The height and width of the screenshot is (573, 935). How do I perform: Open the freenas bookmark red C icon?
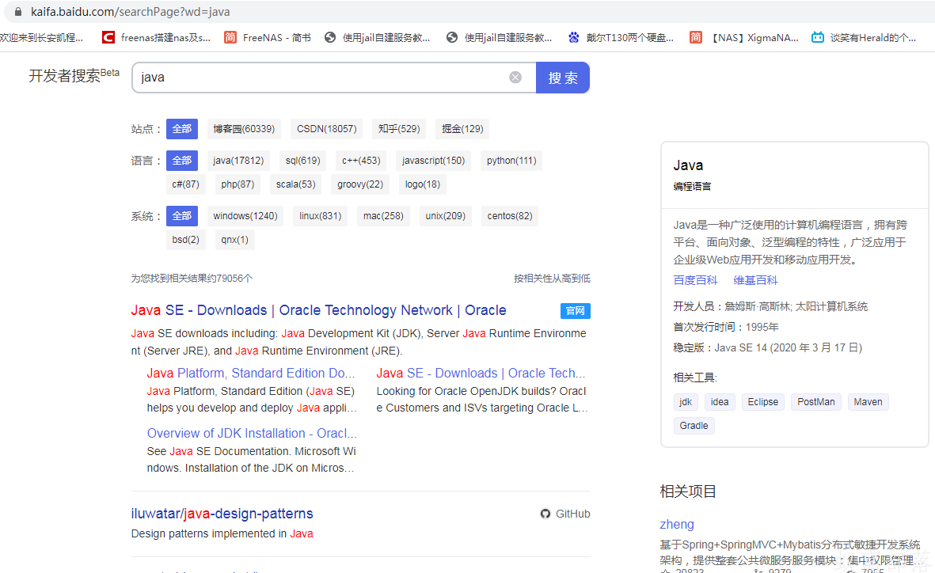tap(108, 37)
